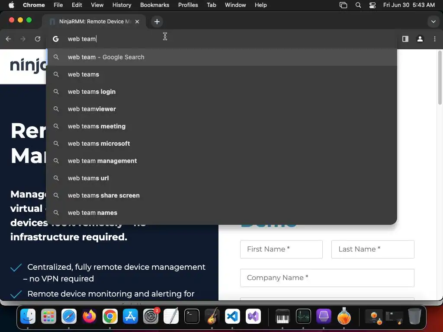Open Launchpad from the dock

click(x=48, y=316)
